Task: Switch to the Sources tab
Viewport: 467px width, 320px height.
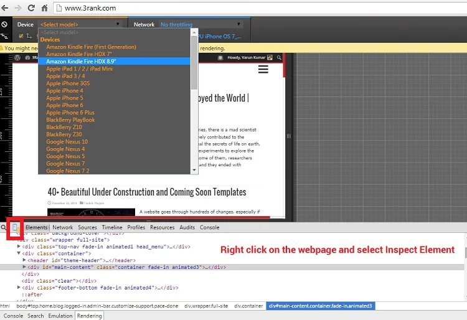Action: click(x=87, y=227)
